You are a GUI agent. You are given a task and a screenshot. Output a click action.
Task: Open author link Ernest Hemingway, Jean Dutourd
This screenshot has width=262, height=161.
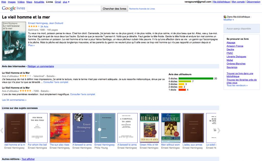[46, 23]
